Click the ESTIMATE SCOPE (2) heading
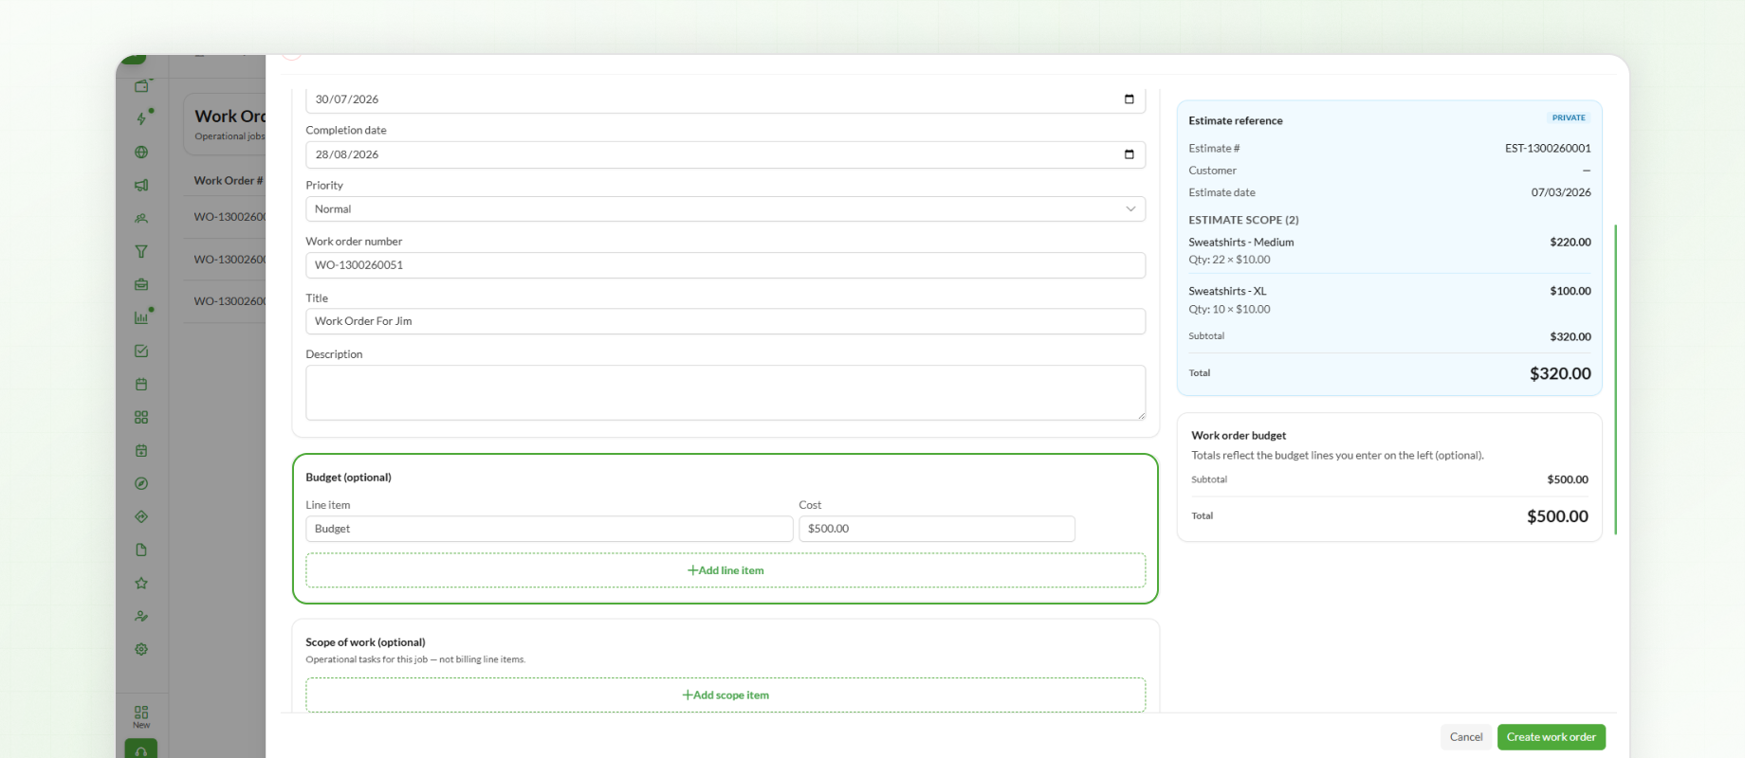The height and width of the screenshot is (758, 1745). tap(1243, 220)
